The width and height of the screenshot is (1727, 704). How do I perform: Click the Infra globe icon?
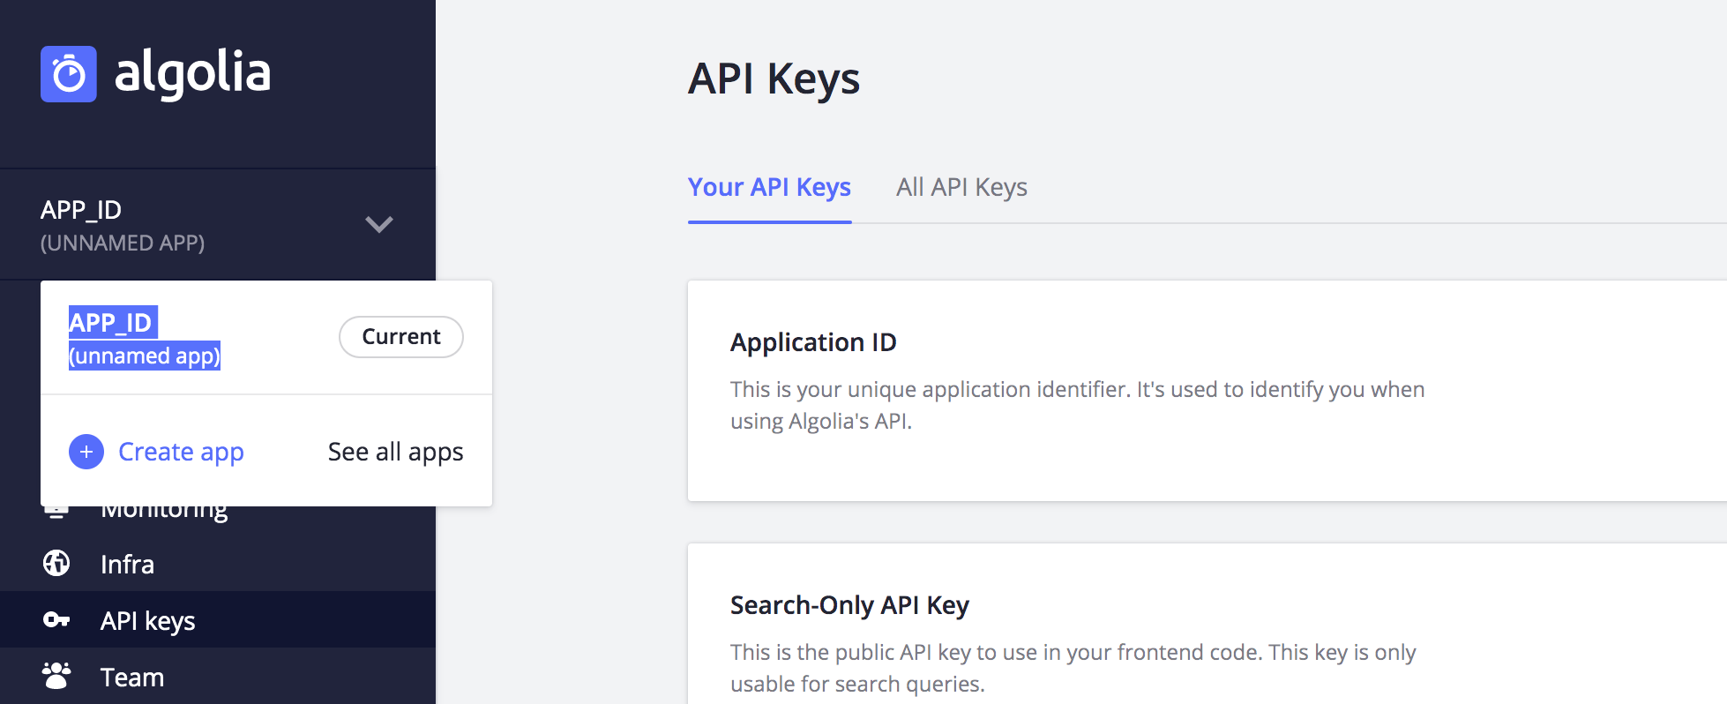click(x=56, y=563)
